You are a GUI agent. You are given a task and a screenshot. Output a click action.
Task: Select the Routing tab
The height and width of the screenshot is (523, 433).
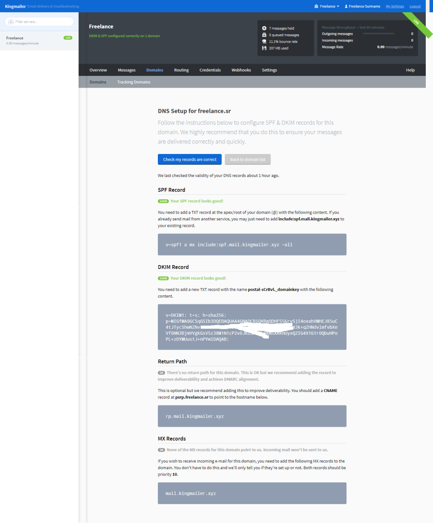point(181,70)
